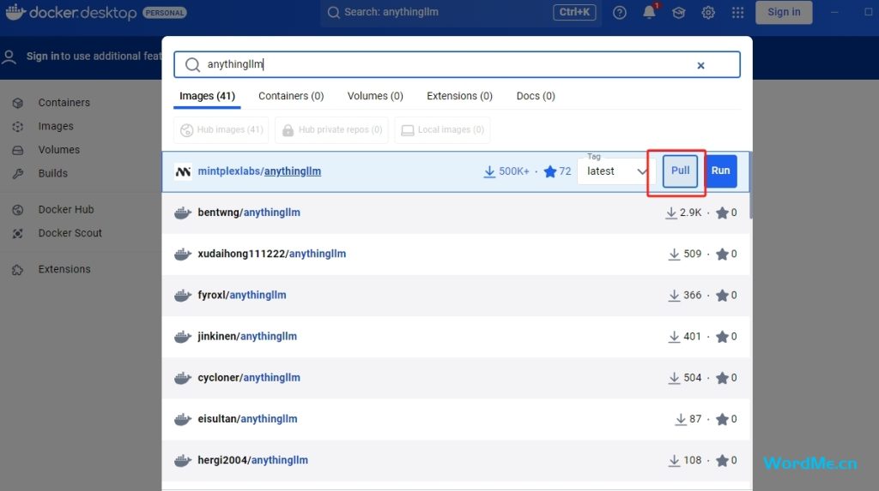Viewport: 879px width, 491px height.
Task: Click the magnifier icon in the anythingllm search box
Action: point(192,65)
